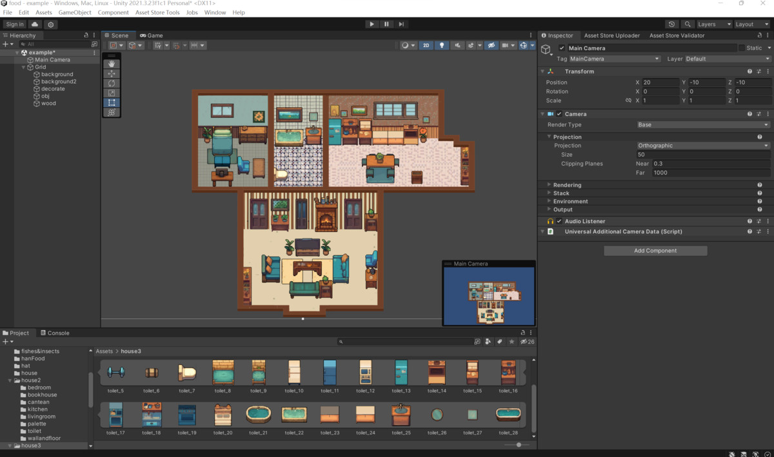Open the Component menu

114,12
